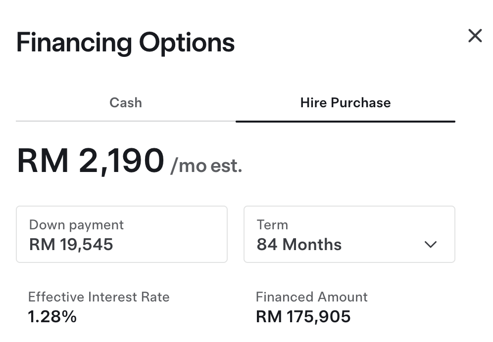Click the Term label text

point(272,225)
